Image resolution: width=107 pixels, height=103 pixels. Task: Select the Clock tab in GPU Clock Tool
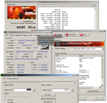pyautogui.click(x=4, y=79)
